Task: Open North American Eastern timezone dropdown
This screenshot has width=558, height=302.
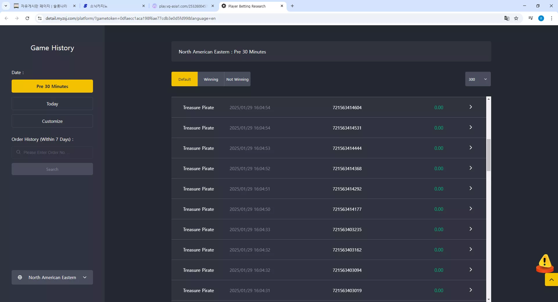Action: 52,277
